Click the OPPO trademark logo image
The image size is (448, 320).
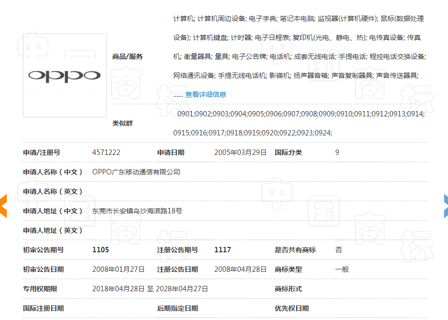(x=65, y=75)
